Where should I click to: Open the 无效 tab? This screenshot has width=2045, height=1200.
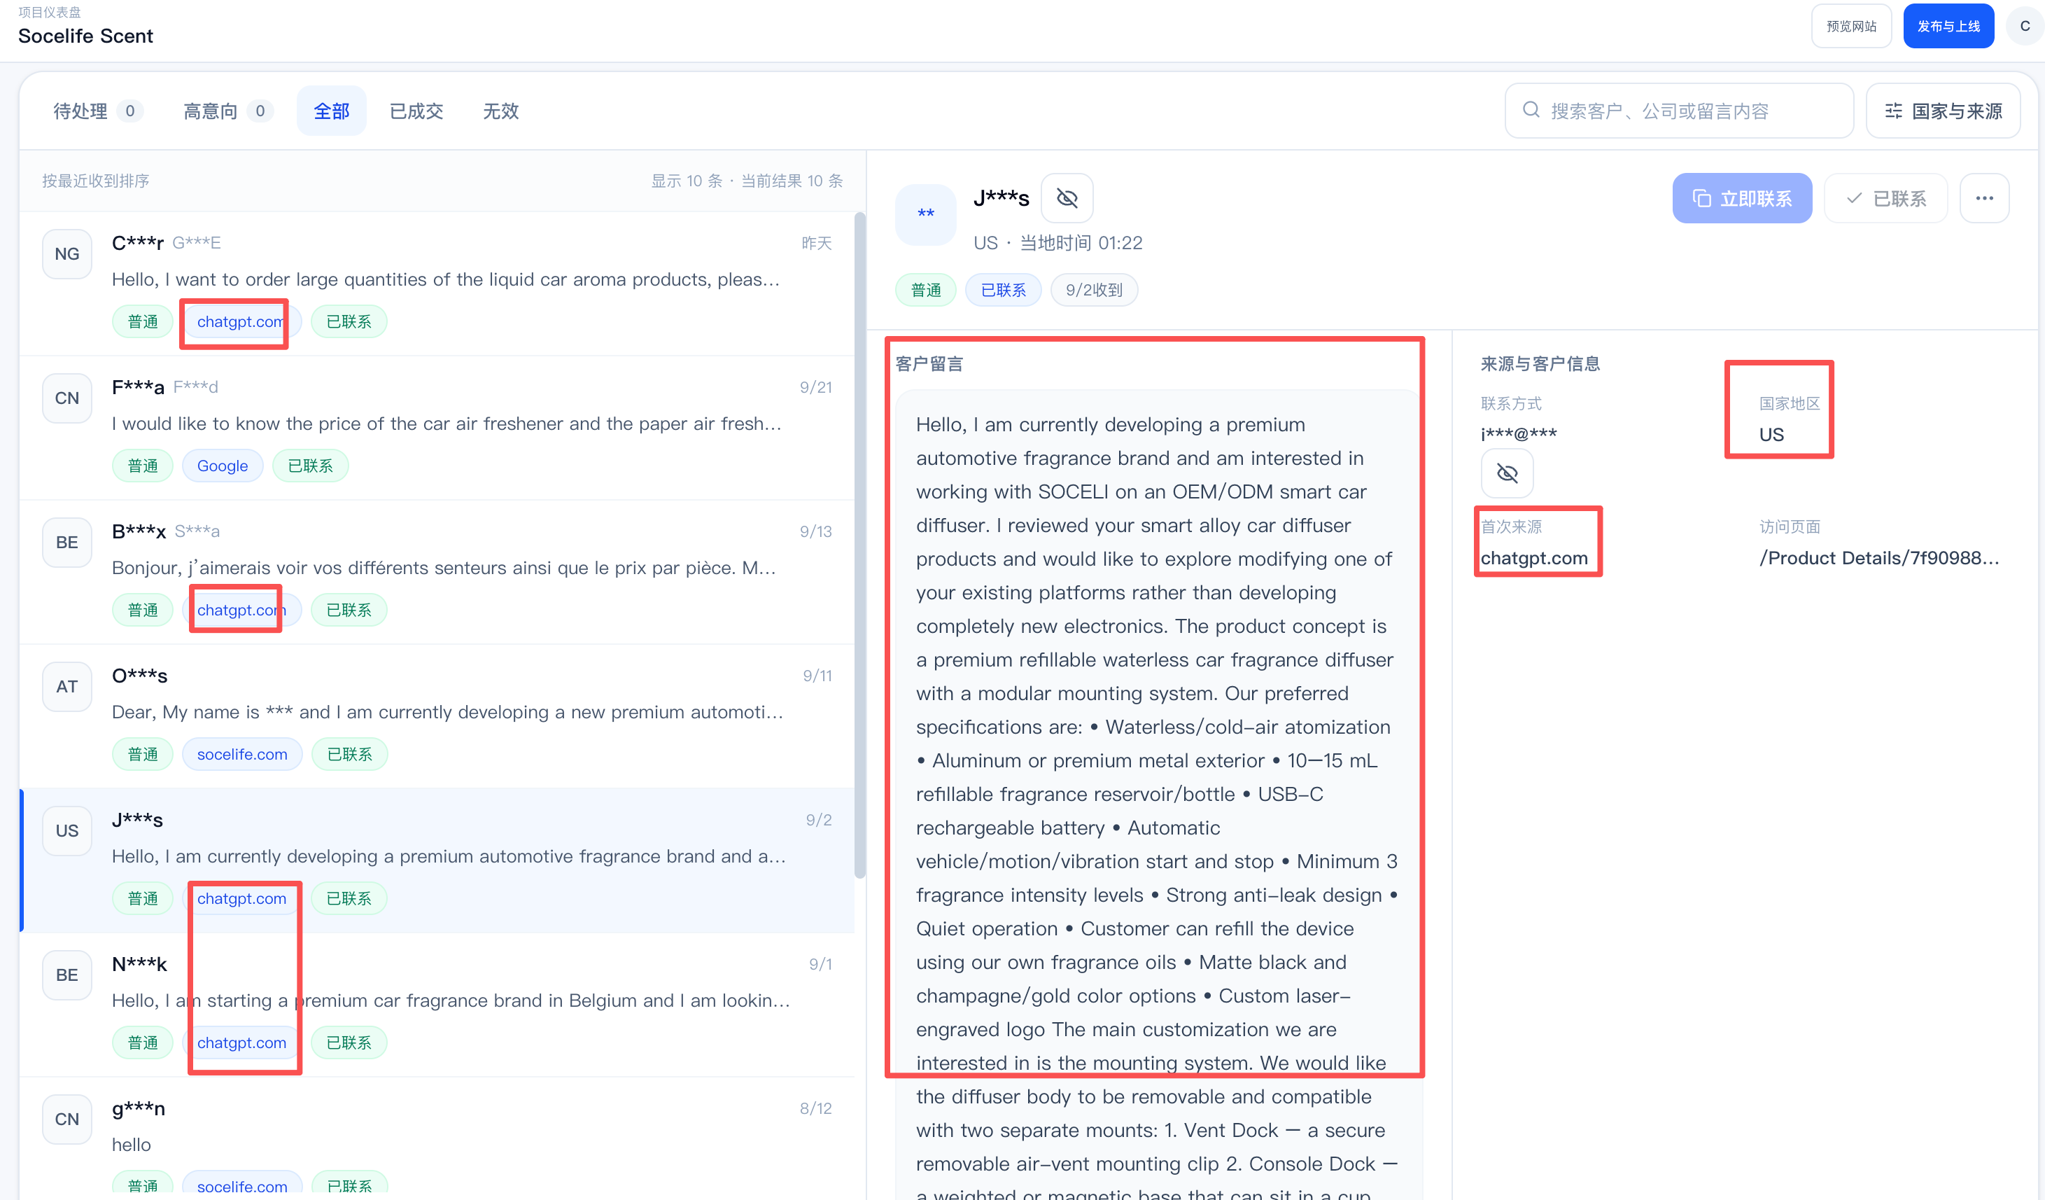[x=500, y=111]
